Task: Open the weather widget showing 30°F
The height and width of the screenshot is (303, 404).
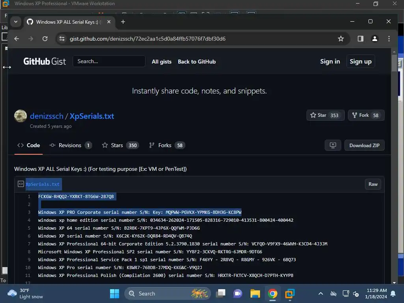Action: pyautogui.click(x=26, y=294)
